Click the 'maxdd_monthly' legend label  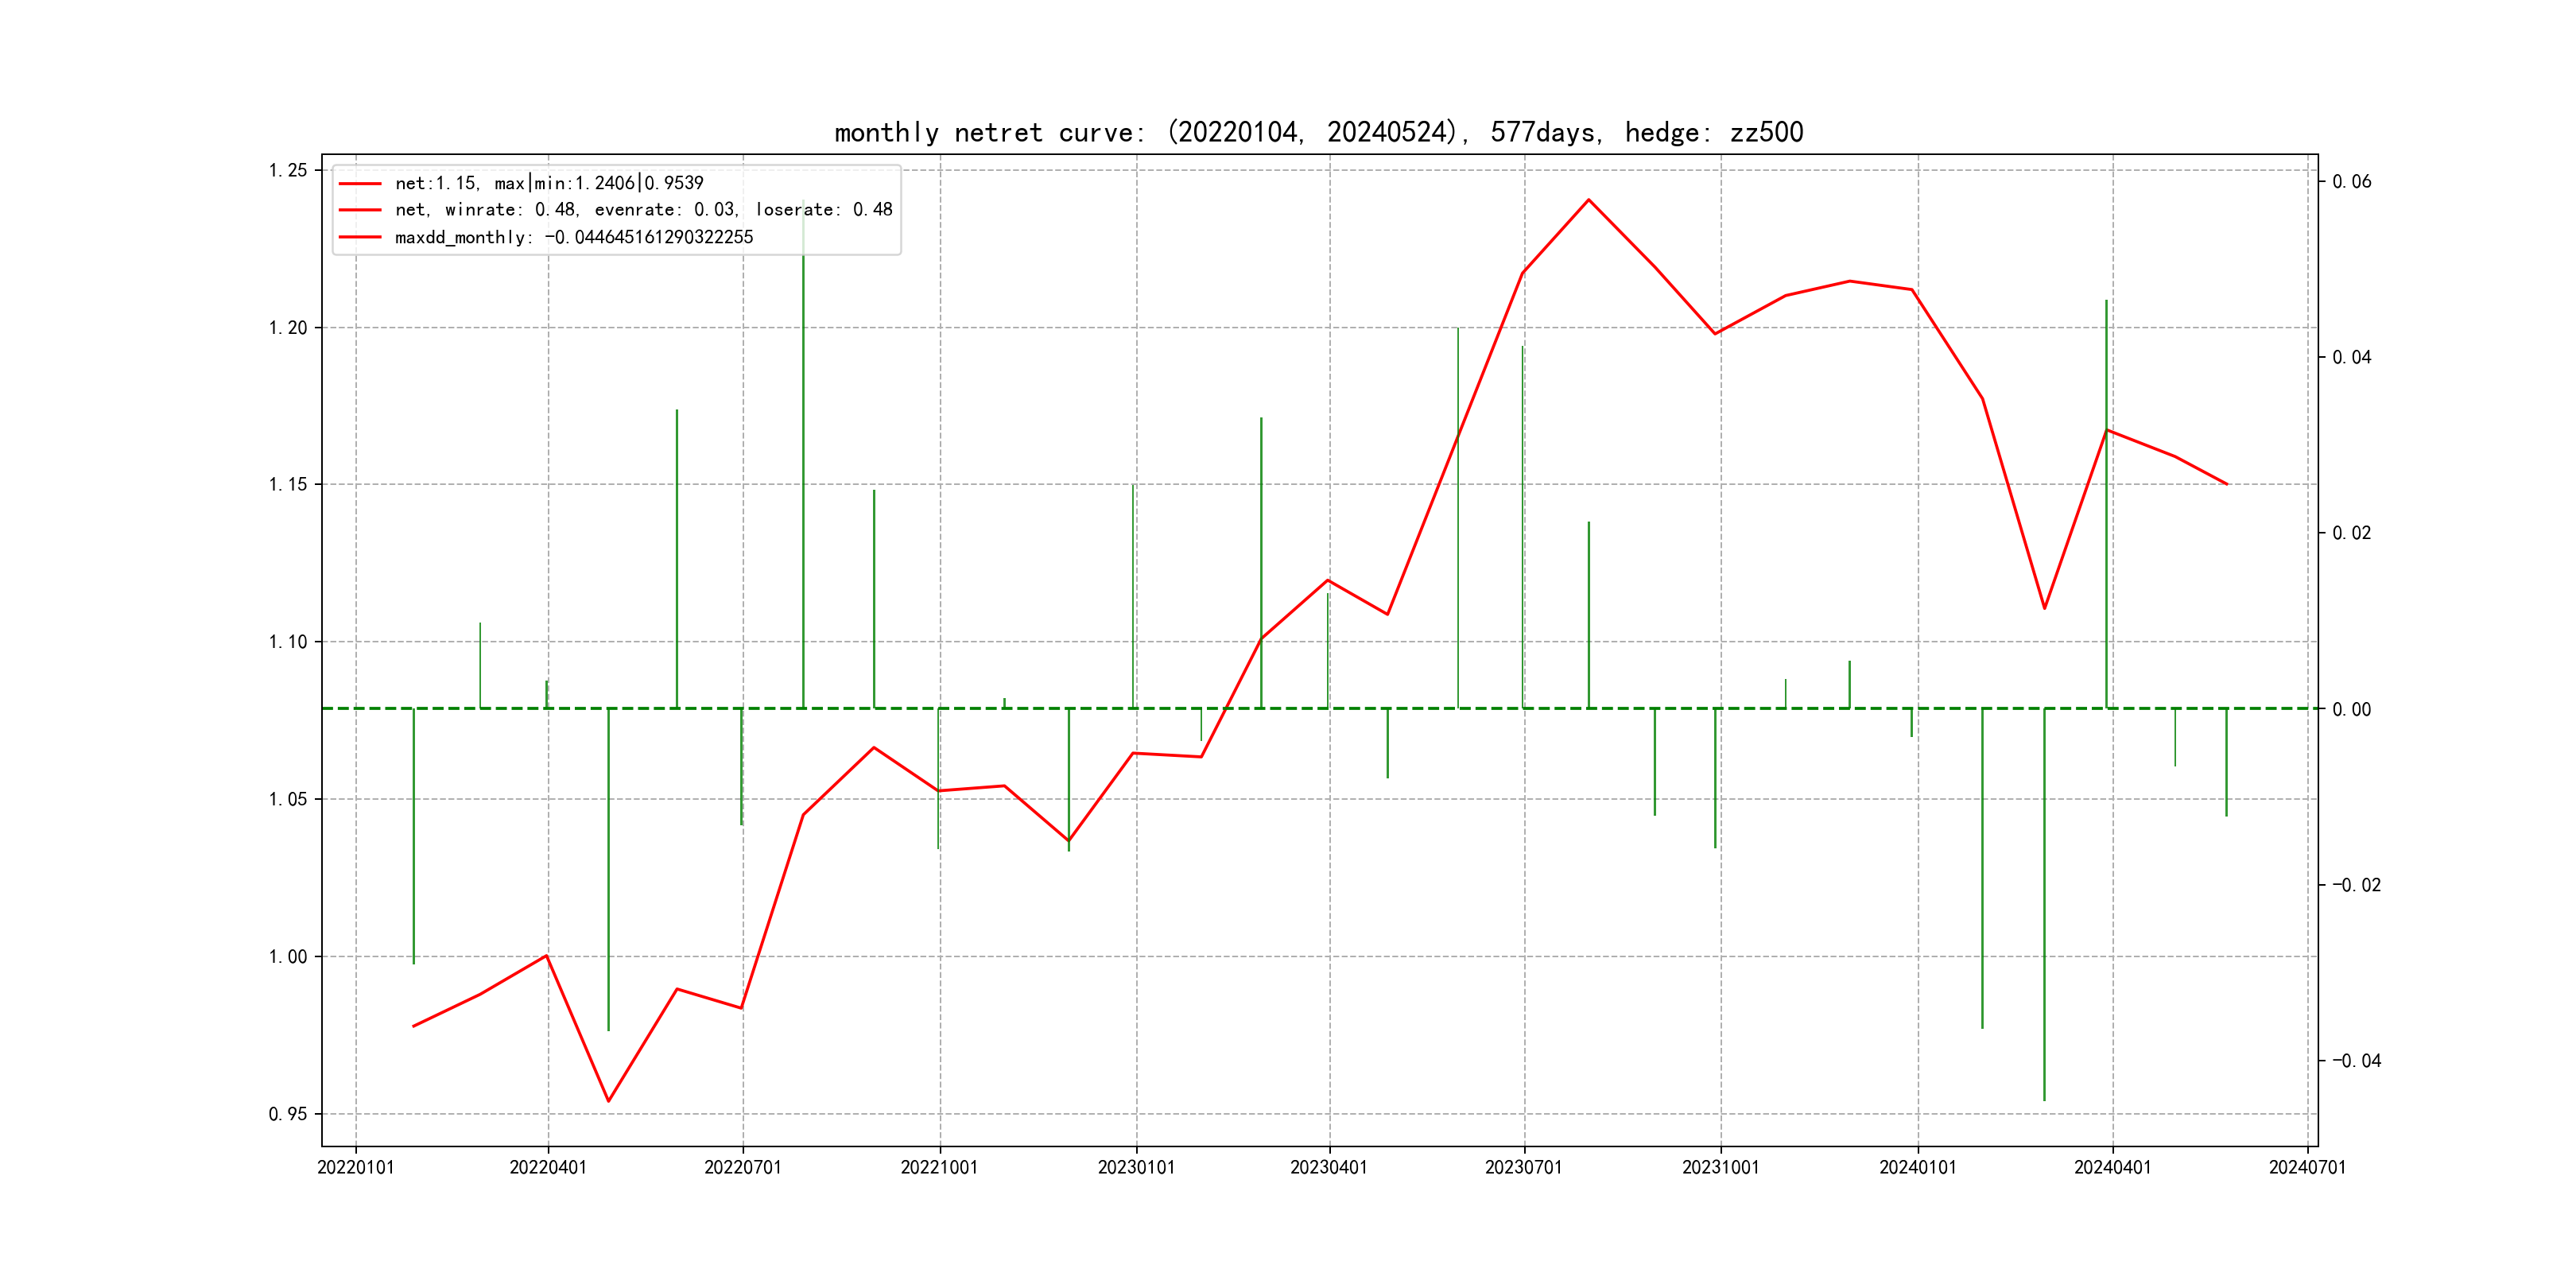(573, 237)
